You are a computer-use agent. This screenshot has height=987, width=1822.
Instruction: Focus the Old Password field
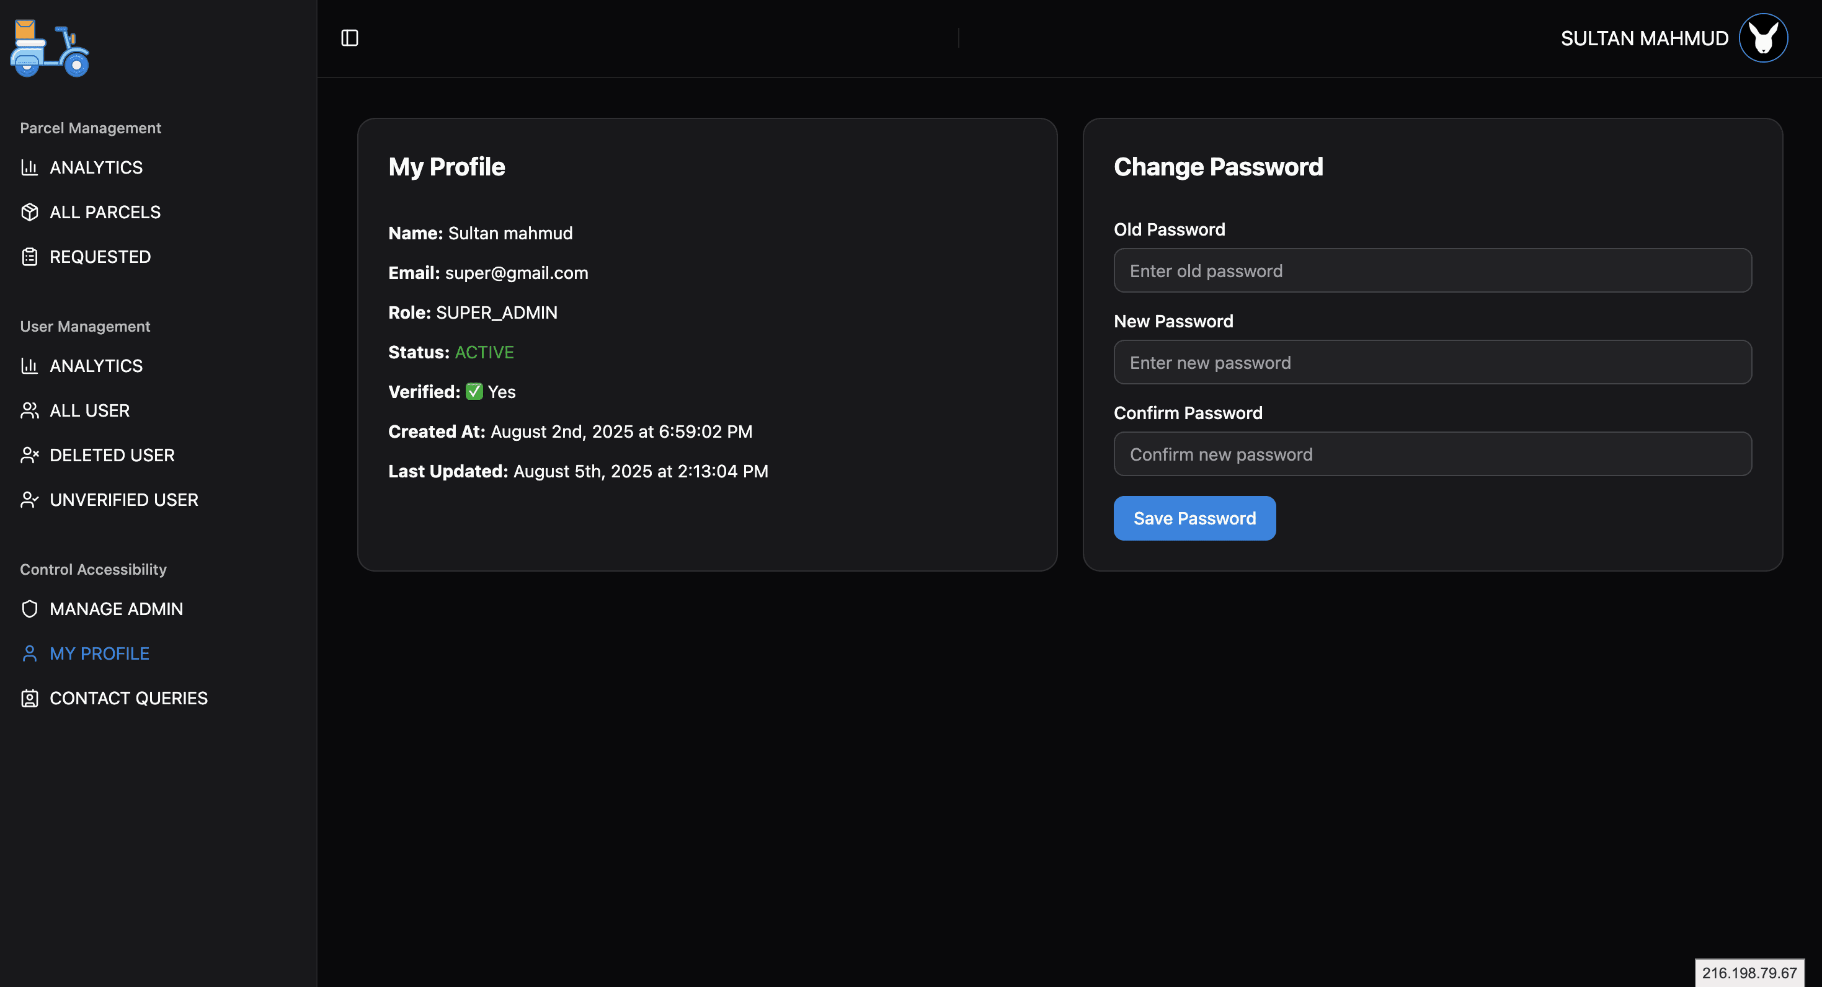pos(1433,271)
